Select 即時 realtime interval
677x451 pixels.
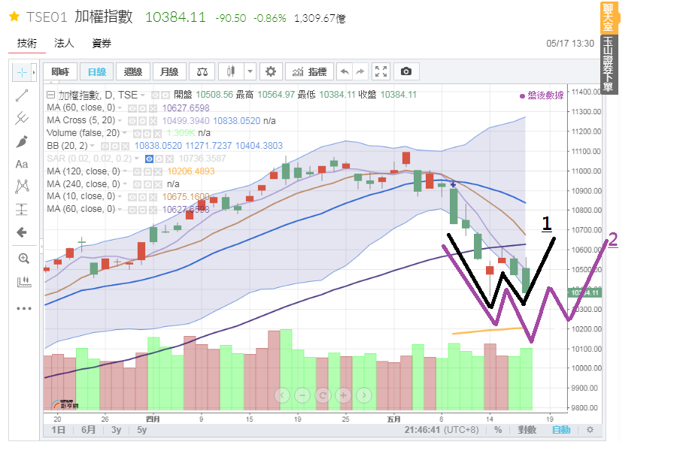click(x=60, y=71)
